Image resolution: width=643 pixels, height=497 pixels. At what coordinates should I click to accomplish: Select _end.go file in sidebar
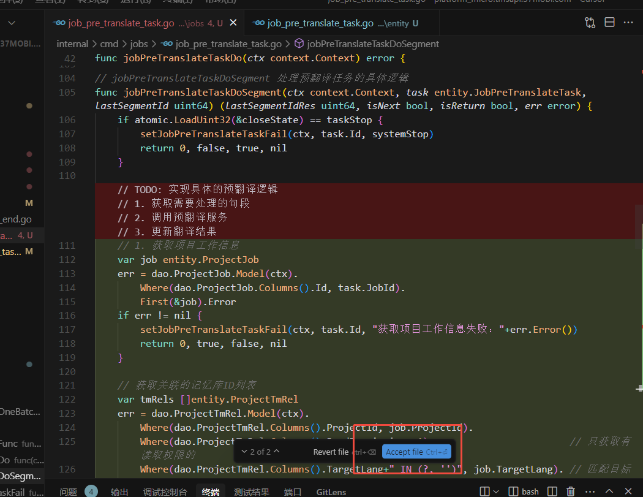click(x=17, y=219)
